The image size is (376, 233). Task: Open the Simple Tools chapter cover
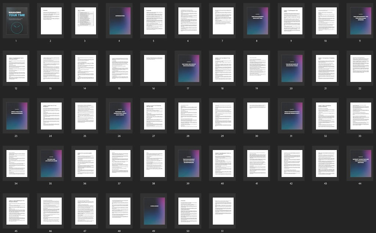(17, 116)
